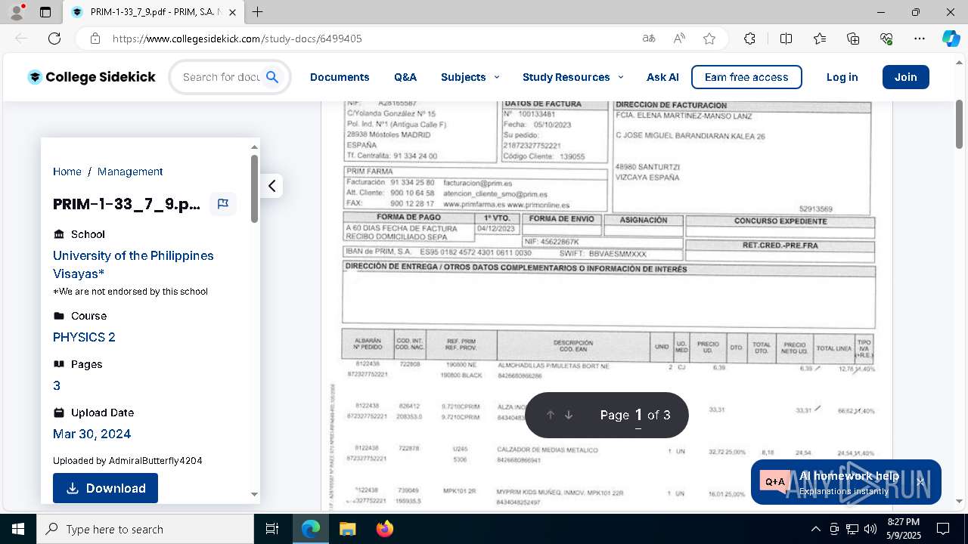
Task: Open Task View on the taskbar
Action: 272,529
